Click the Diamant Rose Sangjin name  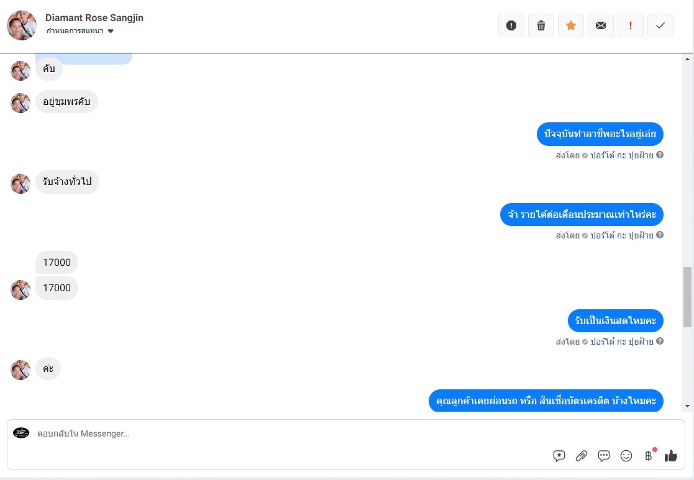pos(94,17)
